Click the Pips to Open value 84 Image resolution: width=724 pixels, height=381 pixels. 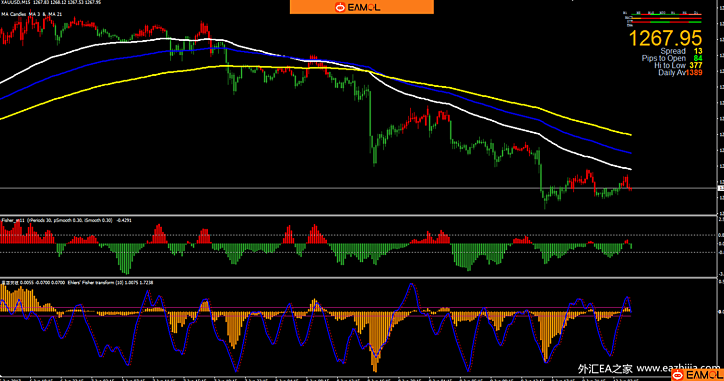(x=698, y=58)
